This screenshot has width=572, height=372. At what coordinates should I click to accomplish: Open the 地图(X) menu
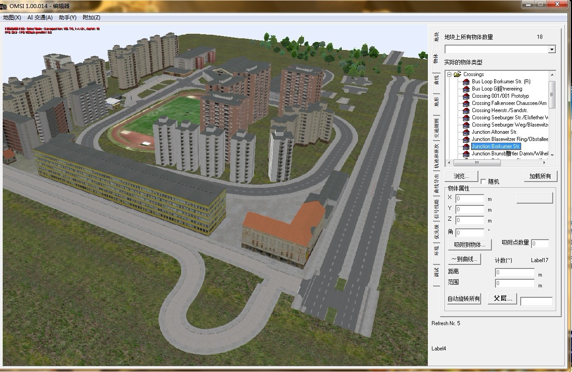click(x=12, y=18)
